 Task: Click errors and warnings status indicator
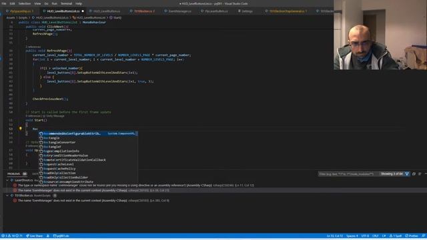click(12, 236)
